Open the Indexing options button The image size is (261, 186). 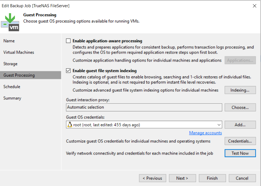[x=240, y=90]
